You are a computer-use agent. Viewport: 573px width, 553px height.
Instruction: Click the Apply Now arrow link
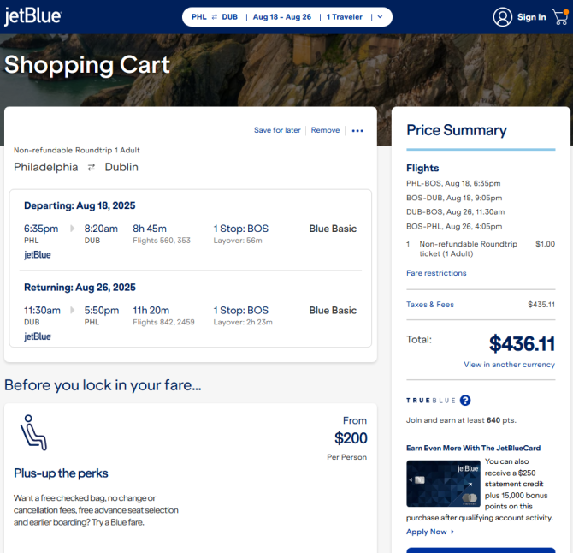pyautogui.click(x=430, y=532)
